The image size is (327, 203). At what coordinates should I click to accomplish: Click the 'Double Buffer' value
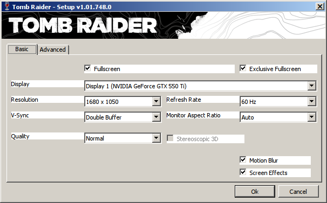(x=104, y=117)
